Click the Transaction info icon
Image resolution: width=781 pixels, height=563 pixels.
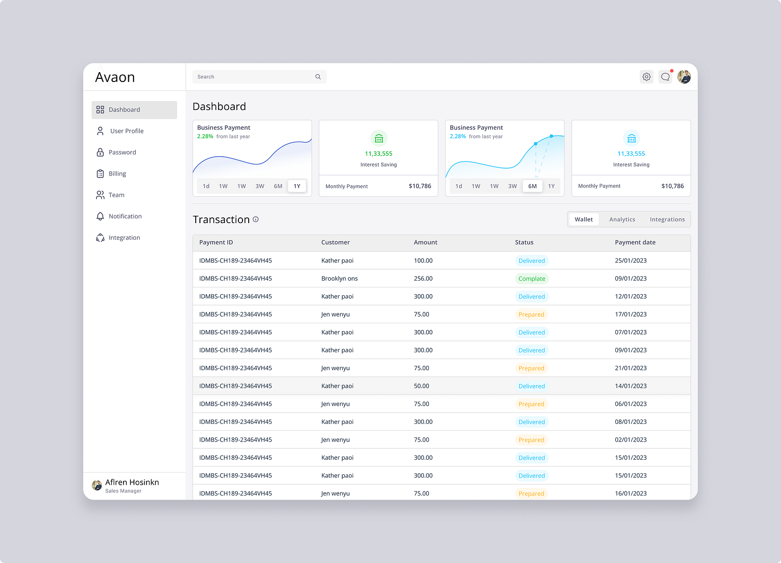pyautogui.click(x=255, y=219)
